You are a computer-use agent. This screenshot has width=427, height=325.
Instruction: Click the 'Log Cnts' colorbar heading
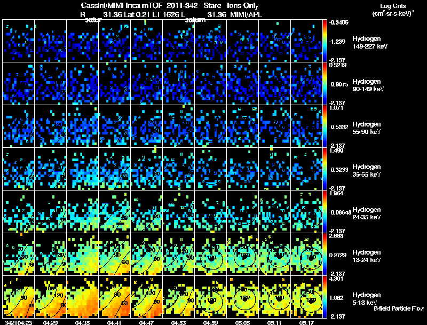pyautogui.click(x=393, y=6)
